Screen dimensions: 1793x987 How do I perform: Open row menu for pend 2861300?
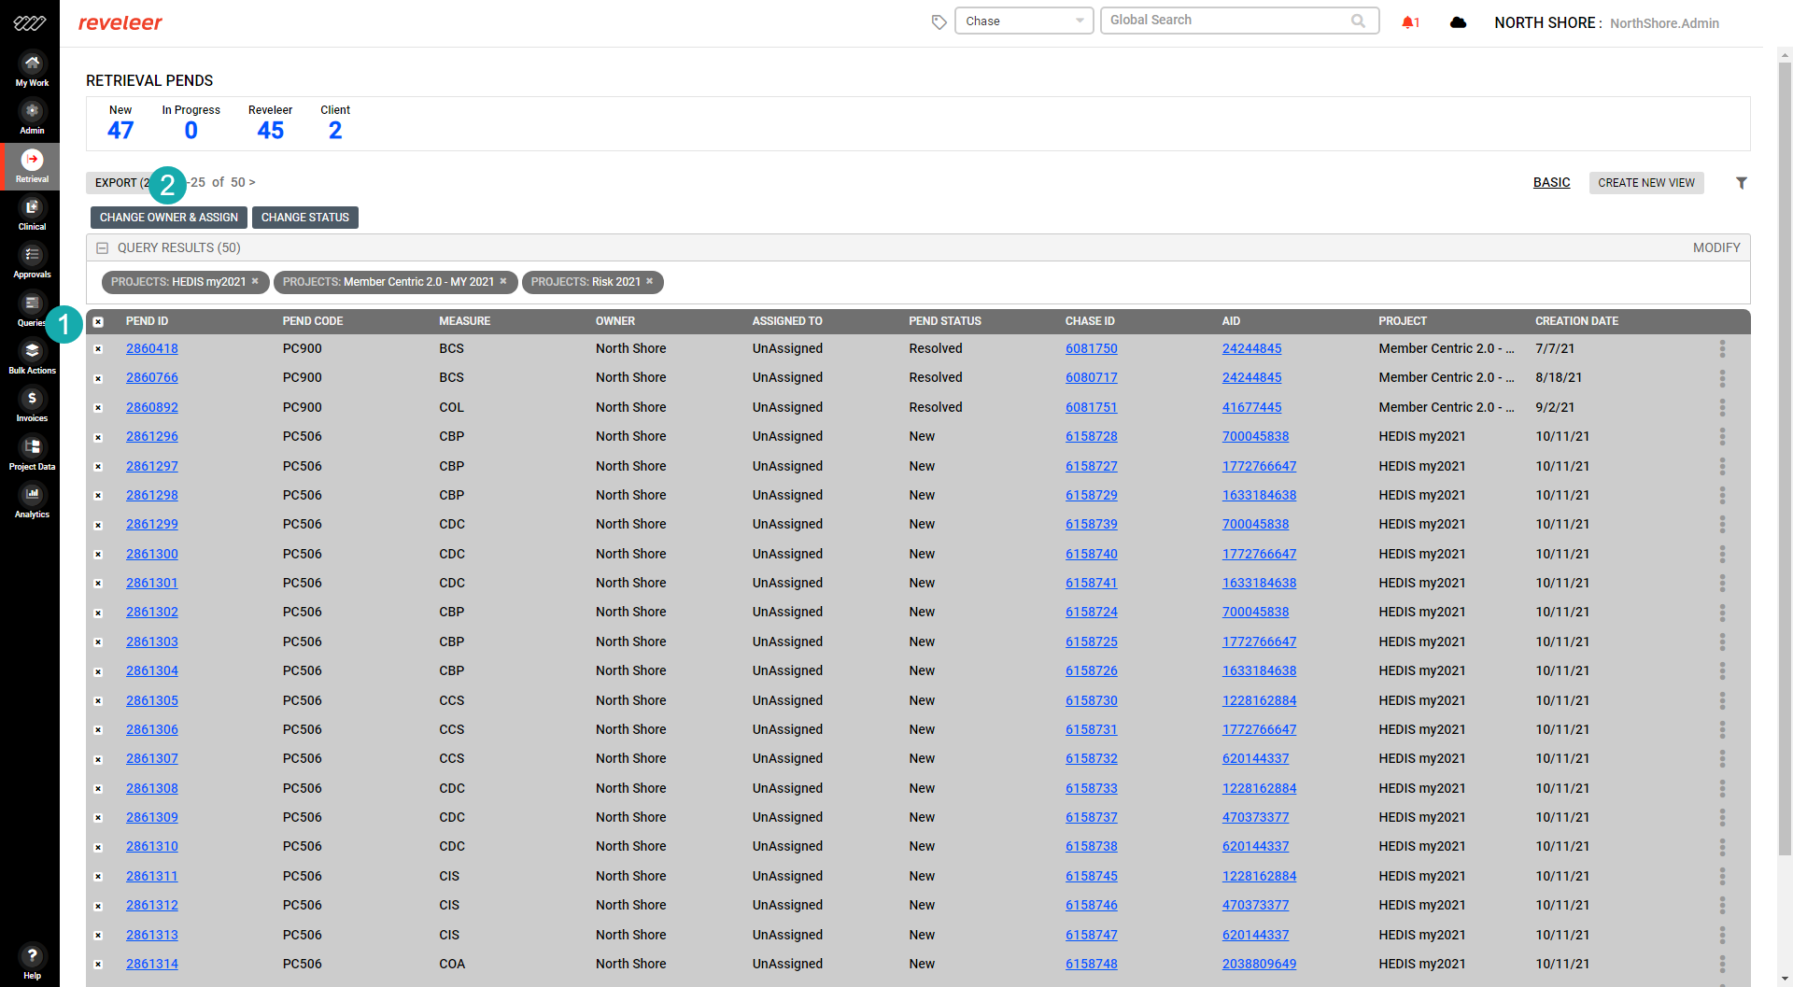coord(1722,554)
